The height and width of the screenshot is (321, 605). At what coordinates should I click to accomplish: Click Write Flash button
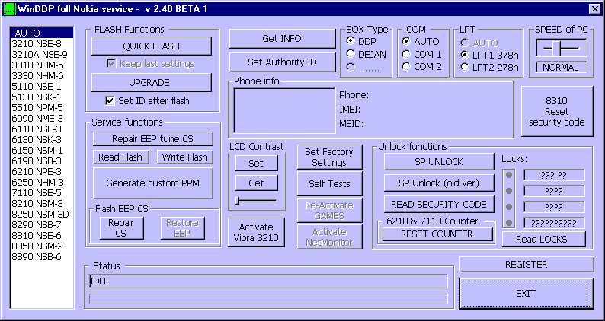pos(185,157)
